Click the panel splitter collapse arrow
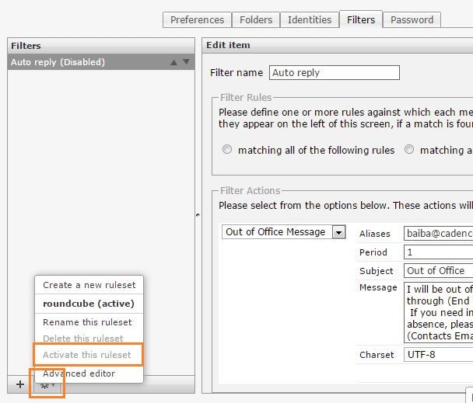This screenshot has height=403, width=473. click(198, 215)
